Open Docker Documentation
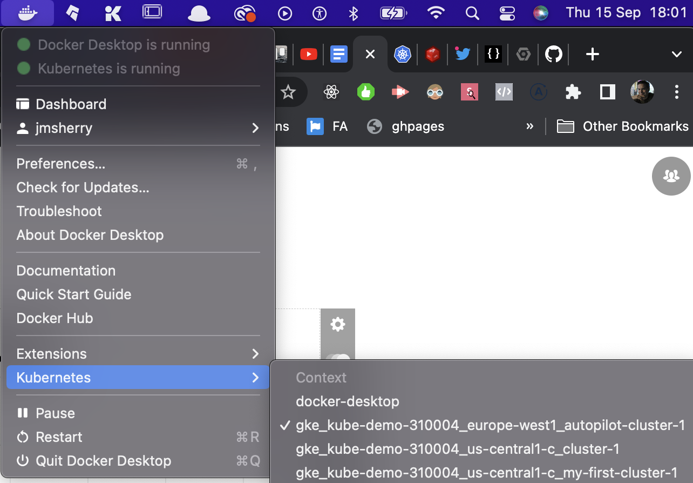 point(138,271)
